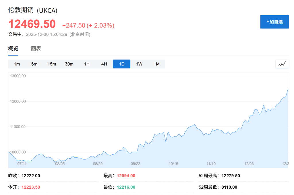The width and height of the screenshot is (294, 195).
Task: Click the 52周最低 value 8110.00
Action: coord(230,187)
